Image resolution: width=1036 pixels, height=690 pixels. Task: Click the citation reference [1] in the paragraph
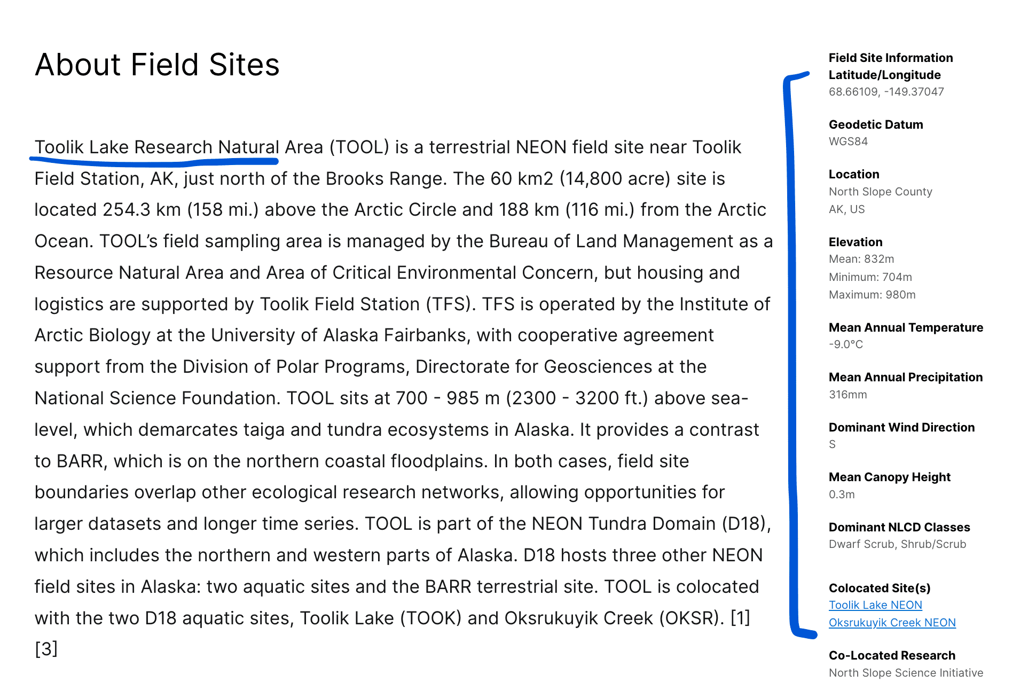(x=741, y=618)
